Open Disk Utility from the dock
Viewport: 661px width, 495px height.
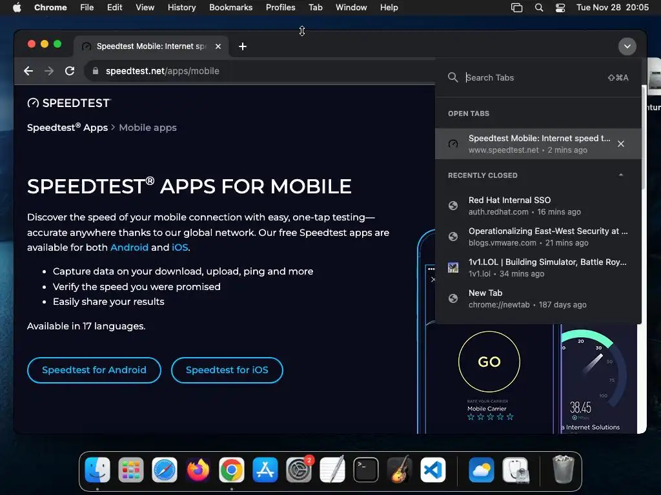tap(515, 470)
